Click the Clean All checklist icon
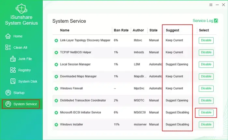The width and height of the screenshot is (228, 140). 8,47
